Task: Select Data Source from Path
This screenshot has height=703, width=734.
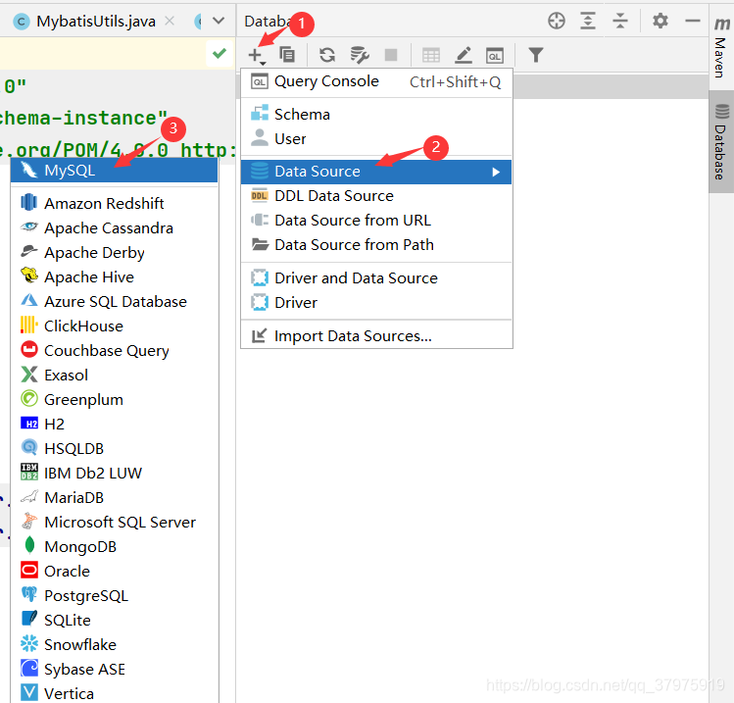Action: [376, 245]
